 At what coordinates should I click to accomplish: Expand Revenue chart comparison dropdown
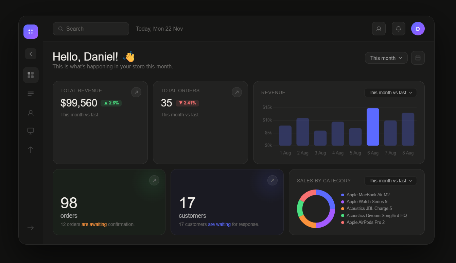coord(390,93)
